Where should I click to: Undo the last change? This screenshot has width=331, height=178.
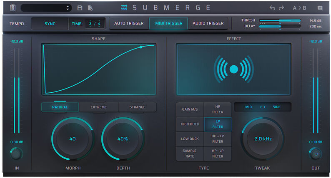(272, 8)
